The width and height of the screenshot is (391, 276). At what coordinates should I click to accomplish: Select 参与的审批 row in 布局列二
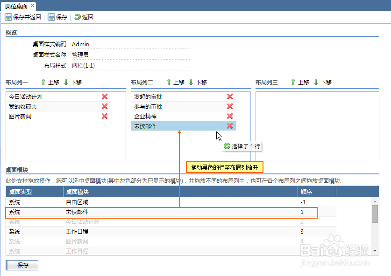pyautogui.click(x=184, y=106)
